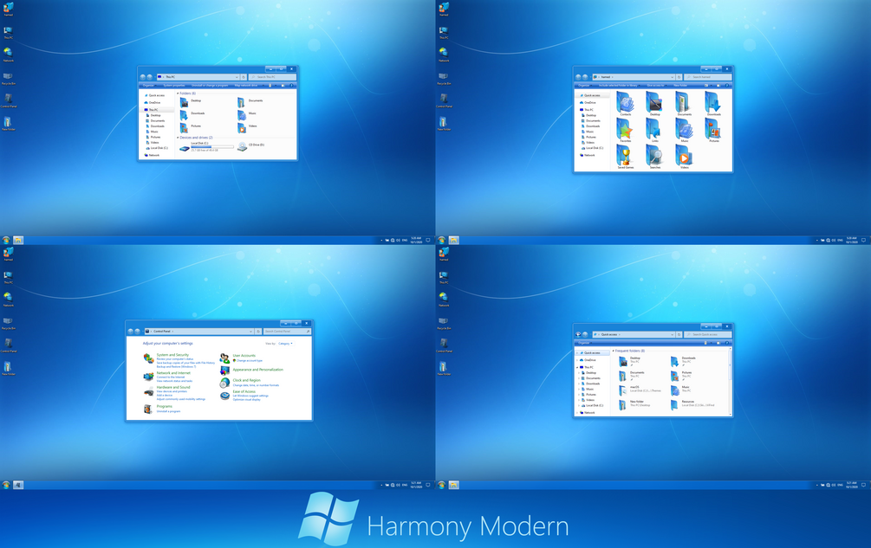871x548 pixels.
Task: Toggle the preview pane button in This PC window's toolbar
Action: point(283,86)
